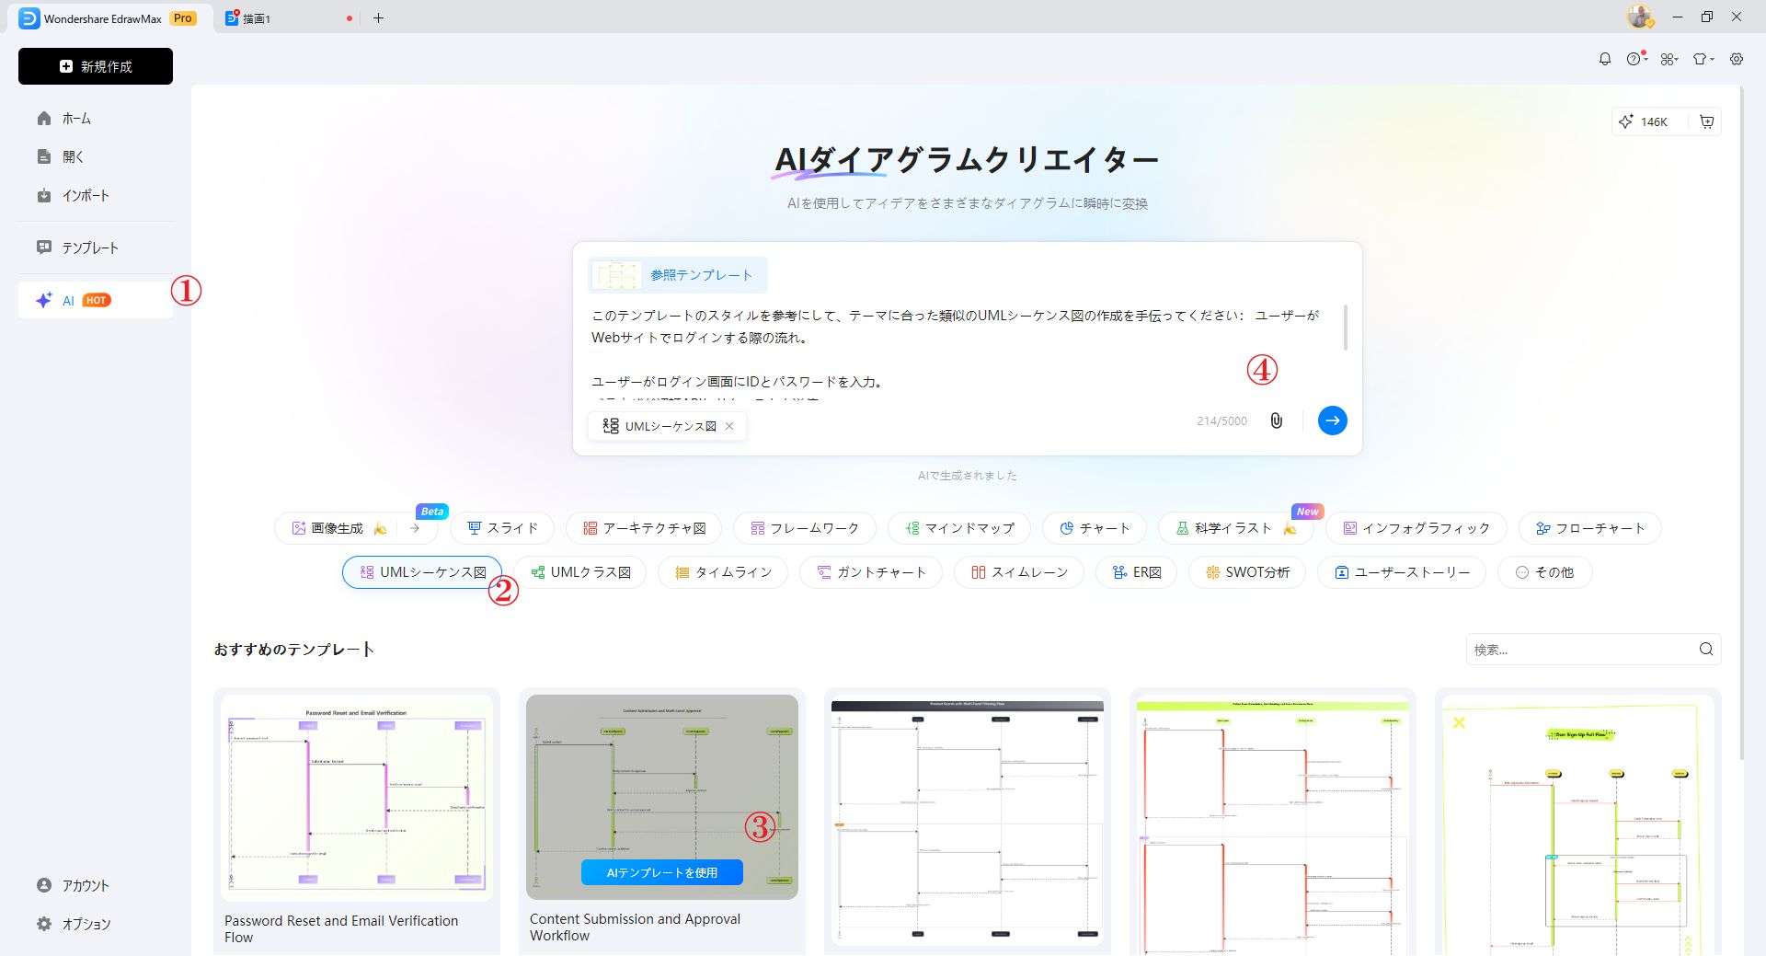Expand the apps grid dropdown at top right
The width and height of the screenshot is (1766, 956).
(x=1669, y=58)
